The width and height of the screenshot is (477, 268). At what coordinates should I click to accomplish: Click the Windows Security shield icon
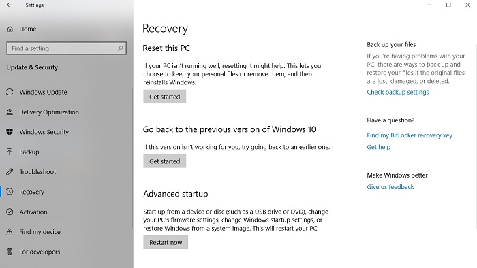pyautogui.click(x=10, y=132)
